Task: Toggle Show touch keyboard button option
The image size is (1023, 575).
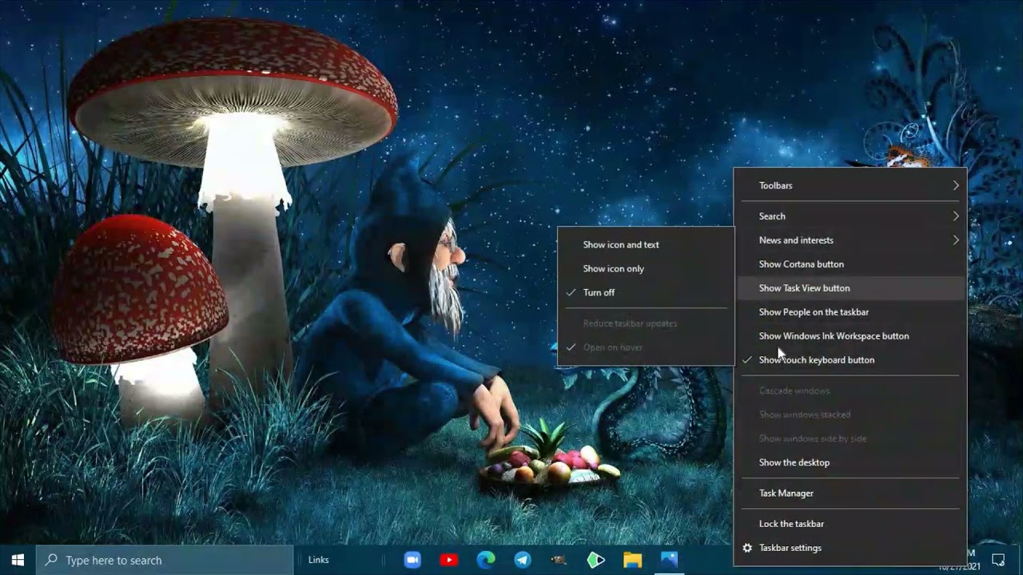Action: click(850, 360)
